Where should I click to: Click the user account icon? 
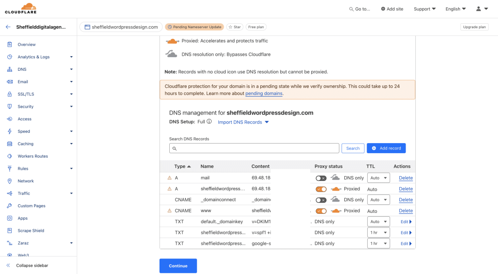pyautogui.click(x=479, y=9)
